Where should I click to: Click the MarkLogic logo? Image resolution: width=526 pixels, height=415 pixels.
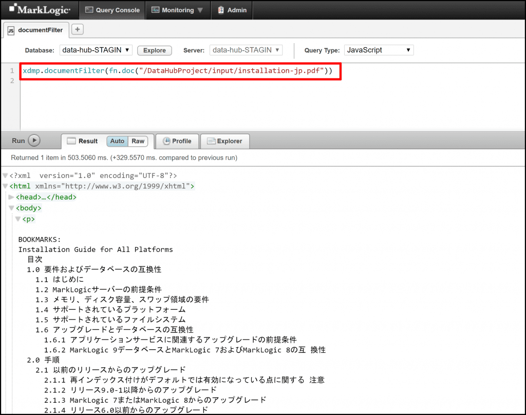point(40,9)
